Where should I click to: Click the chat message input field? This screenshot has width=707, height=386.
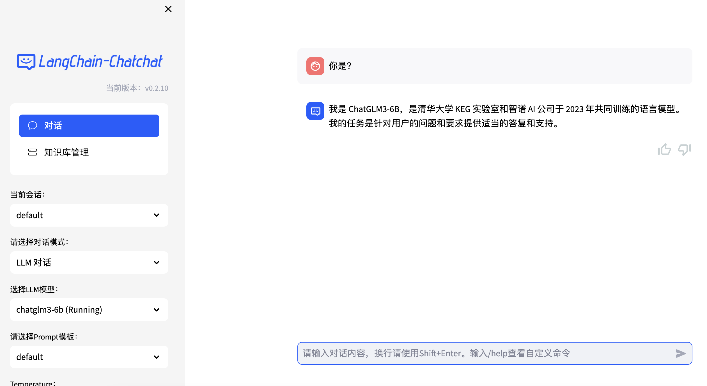click(485, 353)
